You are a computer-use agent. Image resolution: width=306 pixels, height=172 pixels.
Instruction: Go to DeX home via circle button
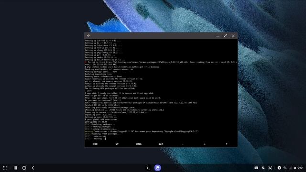pyautogui.click(x=24, y=168)
